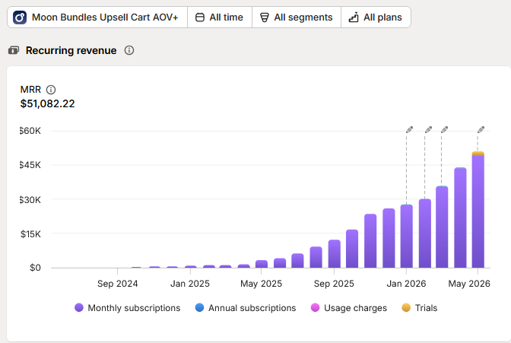Viewport: 511px width, 343px height.
Task: Click the filter icon beside All segments
Action: click(x=265, y=17)
